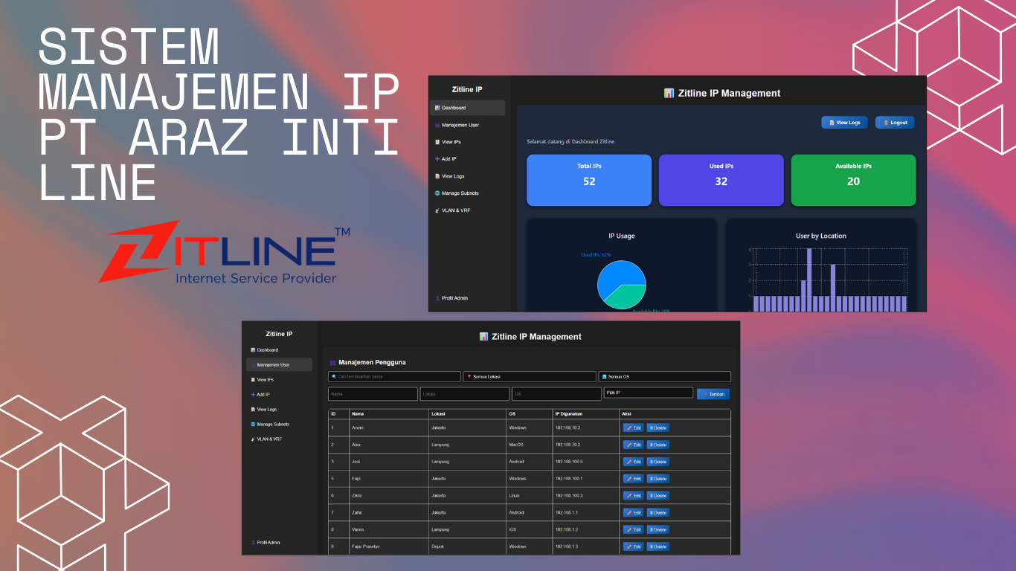Click the View IPs icon in the bottom screenshot's sidebar
The height and width of the screenshot is (571, 1016).
253,380
